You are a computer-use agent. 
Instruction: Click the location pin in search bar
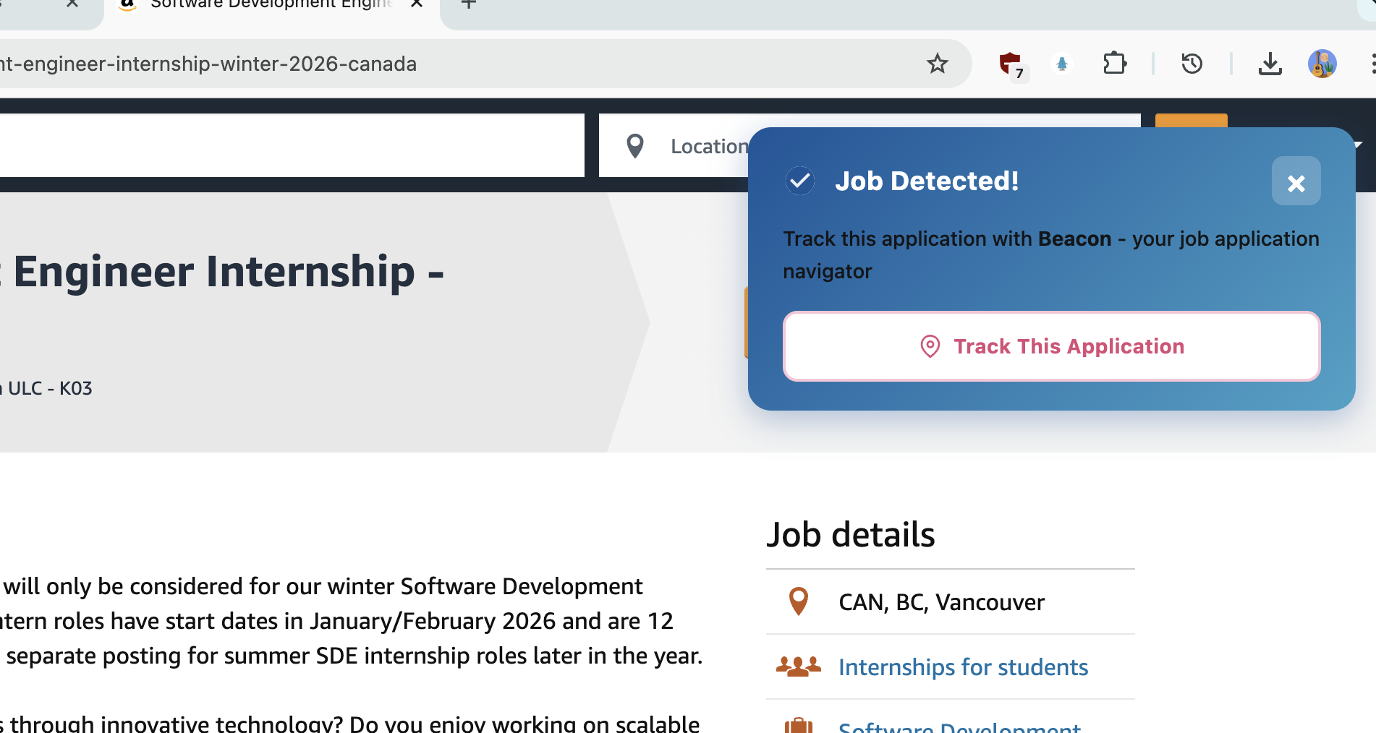[x=635, y=146]
